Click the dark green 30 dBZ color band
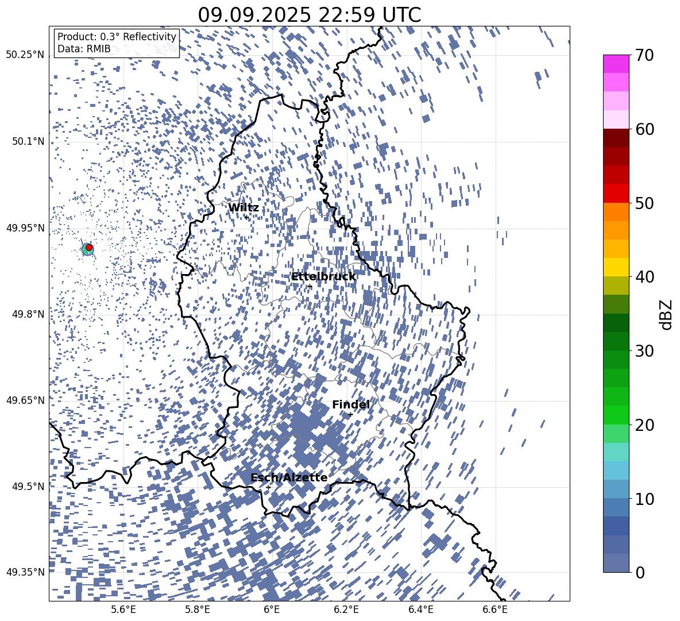The image size is (680, 621). [616, 341]
